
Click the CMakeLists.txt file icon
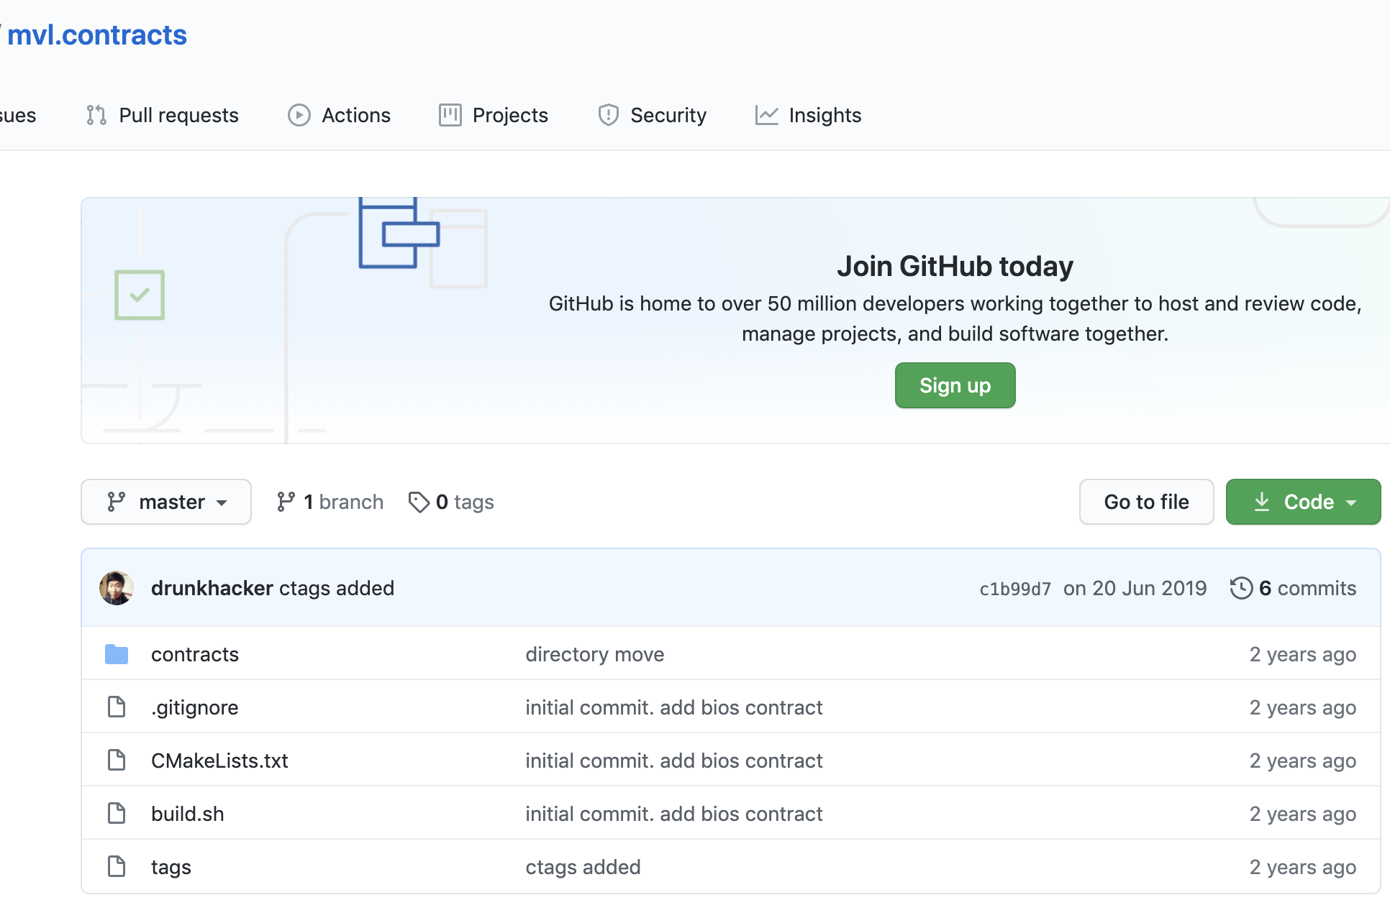pyautogui.click(x=117, y=761)
